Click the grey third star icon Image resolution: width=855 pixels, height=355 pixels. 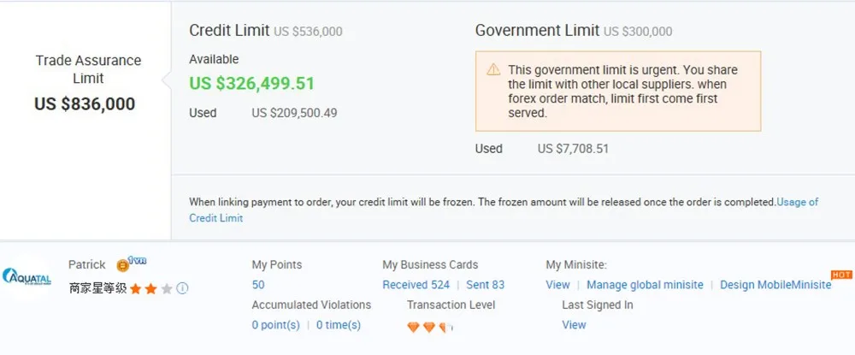pyautogui.click(x=166, y=288)
